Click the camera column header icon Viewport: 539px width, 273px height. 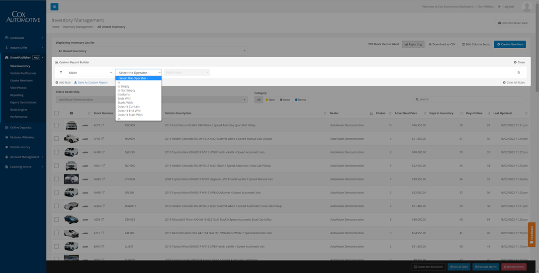coord(71,113)
